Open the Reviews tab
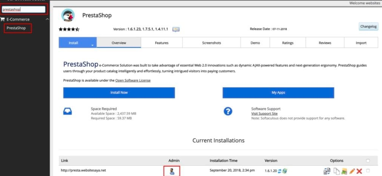This screenshot has height=176, width=382. [x=325, y=43]
